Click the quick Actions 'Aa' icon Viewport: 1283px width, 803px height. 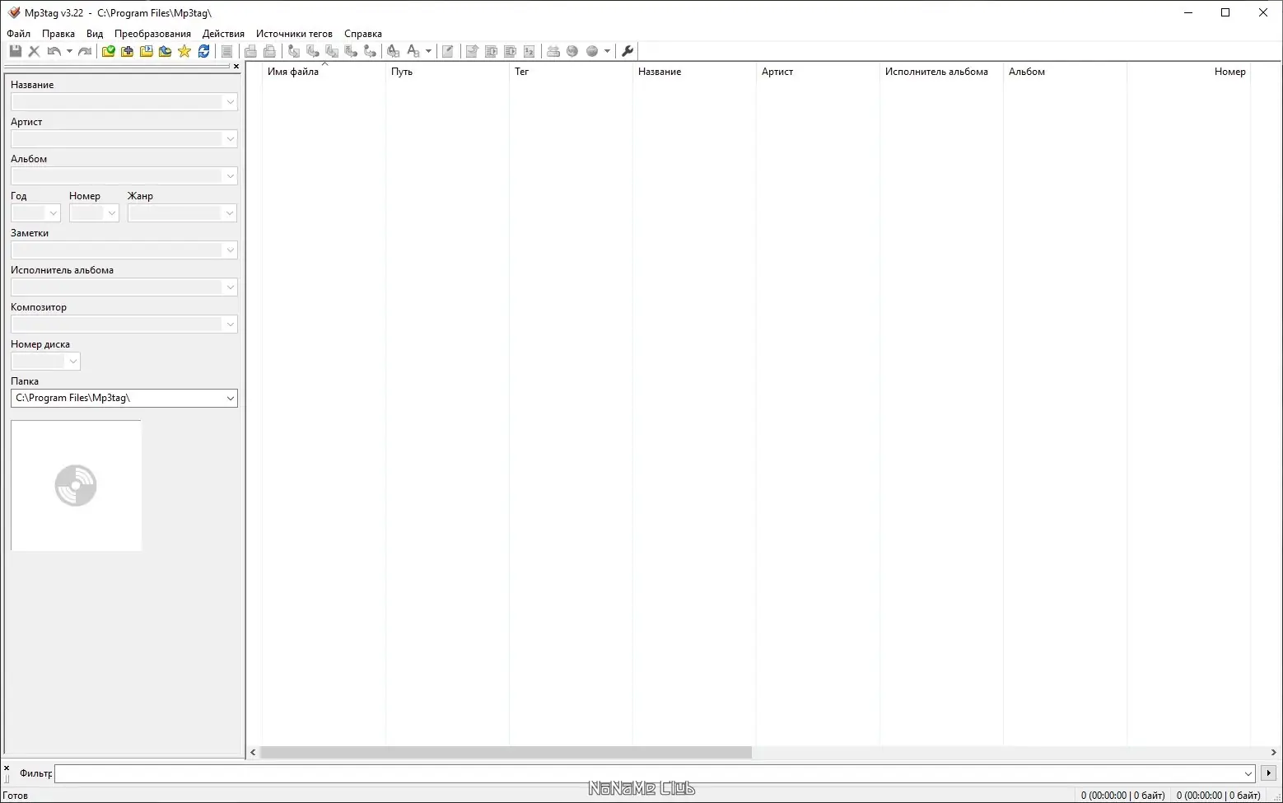pyautogui.click(x=413, y=51)
